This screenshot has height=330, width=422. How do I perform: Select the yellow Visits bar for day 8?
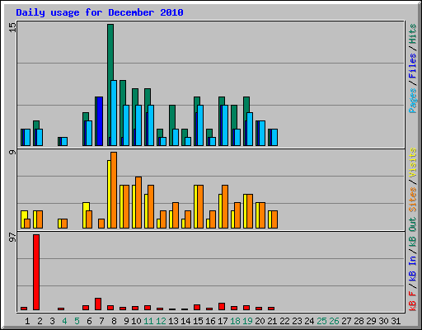(x=109, y=194)
